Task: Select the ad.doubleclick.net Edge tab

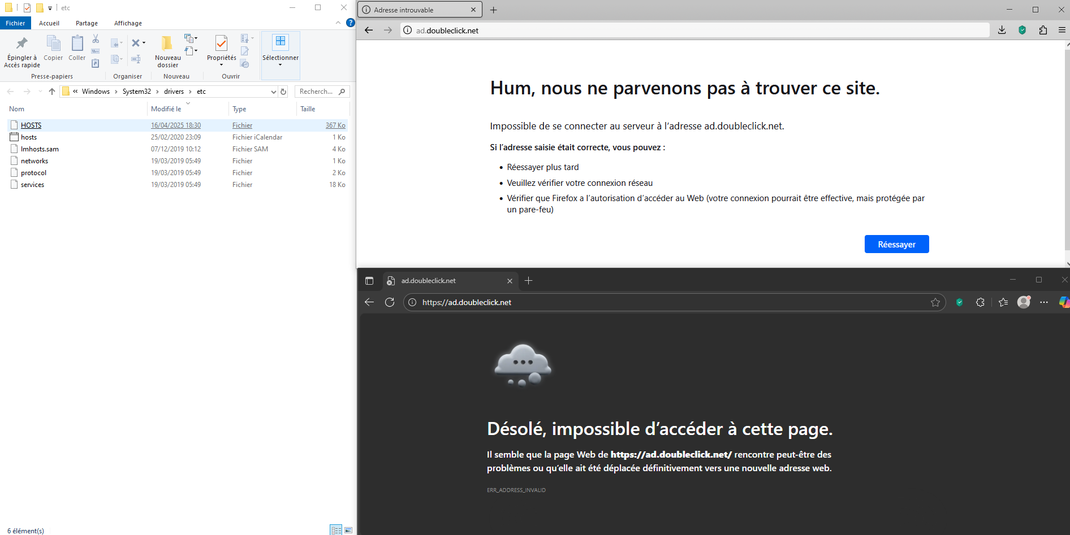Action: [451, 281]
